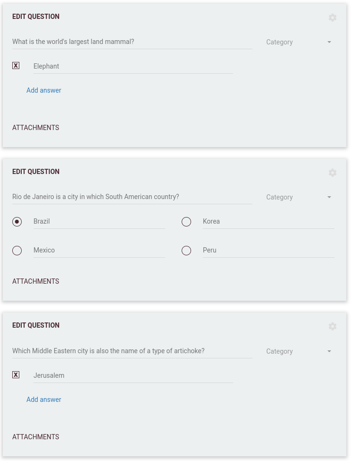Select Peru as the correct answer
The image size is (351, 461).
tap(186, 250)
